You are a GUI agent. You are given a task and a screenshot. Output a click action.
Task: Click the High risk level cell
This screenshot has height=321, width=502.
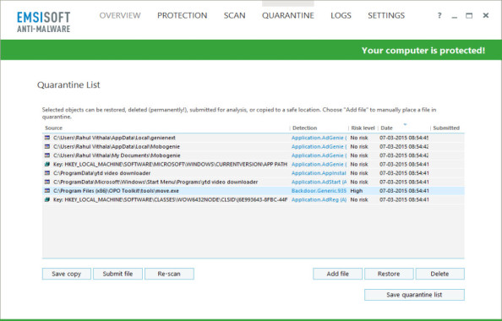tap(357, 191)
